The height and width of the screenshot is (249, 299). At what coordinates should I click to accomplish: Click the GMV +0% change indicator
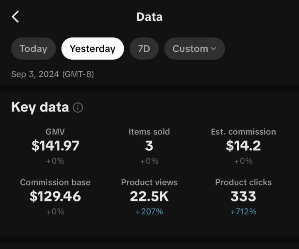pos(55,161)
